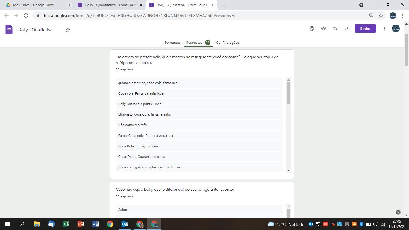The width and height of the screenshot is (409, 230).
Task: Select response 'Dolly Guaraná, Sprint e Coca'
Action: tap(199, 104)
